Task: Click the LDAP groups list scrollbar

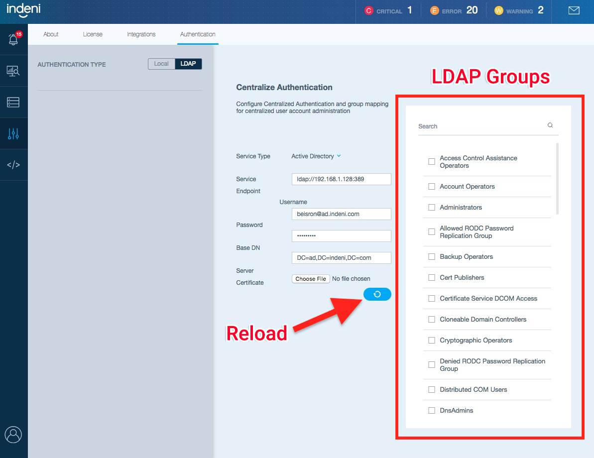Action: (557, 178)
